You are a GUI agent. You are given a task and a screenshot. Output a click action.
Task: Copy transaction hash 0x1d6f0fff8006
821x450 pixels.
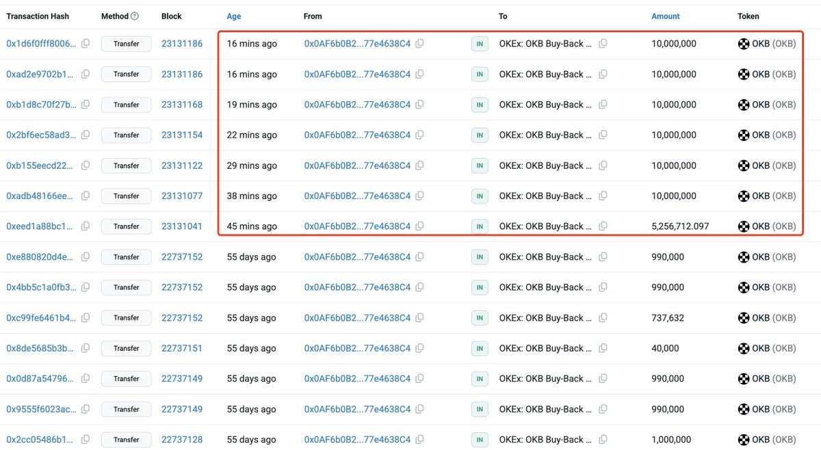tap(86, 44)
